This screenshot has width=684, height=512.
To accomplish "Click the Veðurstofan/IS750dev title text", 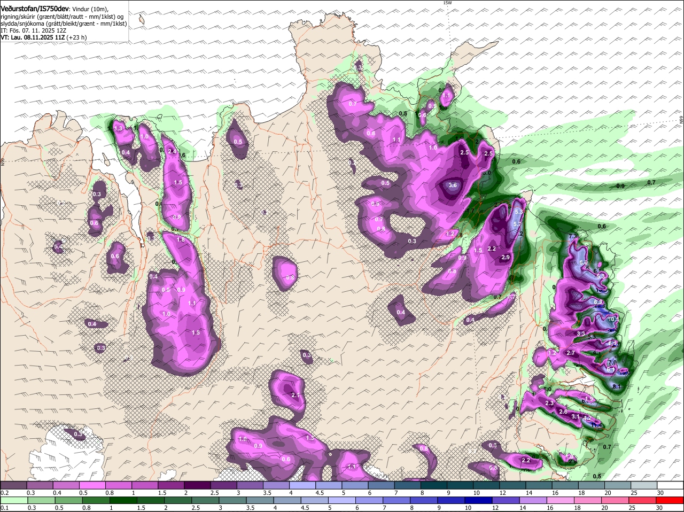I will (x=35, y=9).
